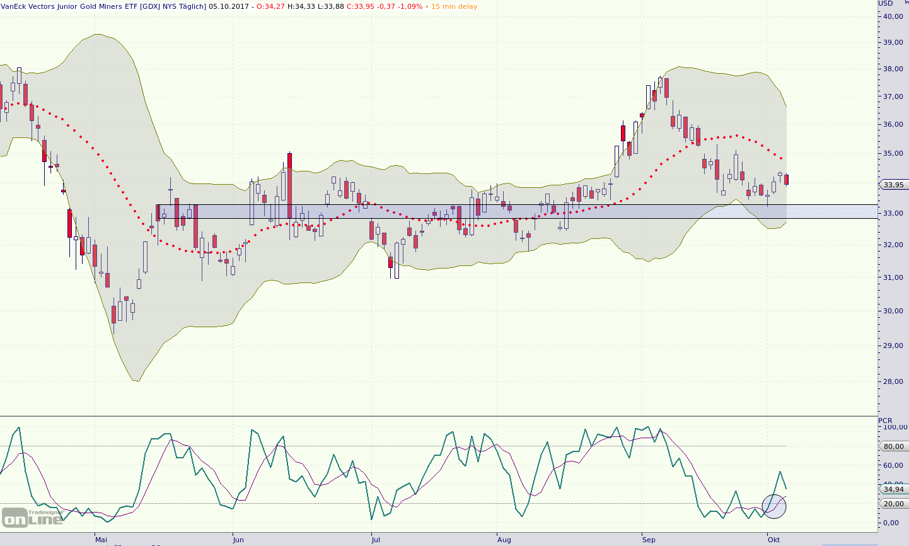Click the current price tag 33,95 on the axis
Viewport: 909px width, 546px height.
point(893,185)
